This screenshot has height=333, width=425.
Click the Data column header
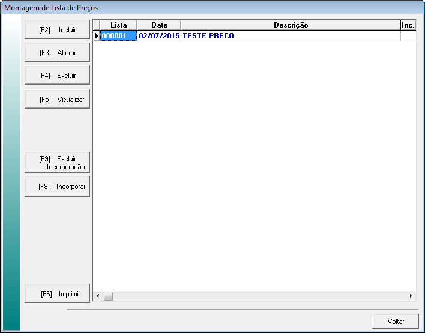click(x=159, y=25)
